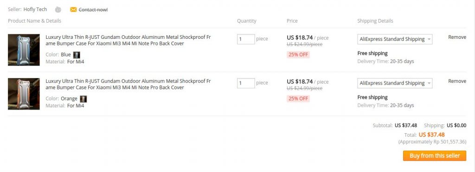
Task: Click the Hofly Tech seller name
Action: click(x=35, y=9)
